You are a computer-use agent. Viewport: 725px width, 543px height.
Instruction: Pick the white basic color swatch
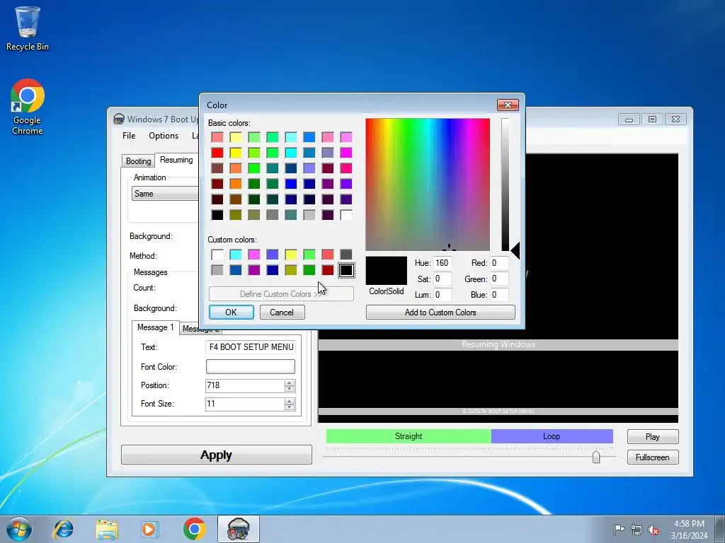click(x=346, y=215)
